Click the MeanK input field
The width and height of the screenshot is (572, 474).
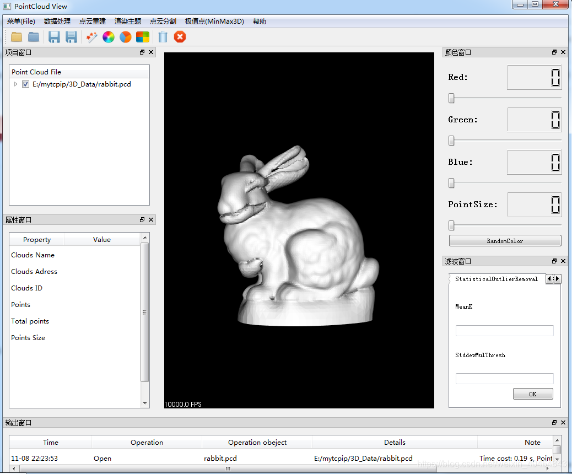(x=505, y=331)
